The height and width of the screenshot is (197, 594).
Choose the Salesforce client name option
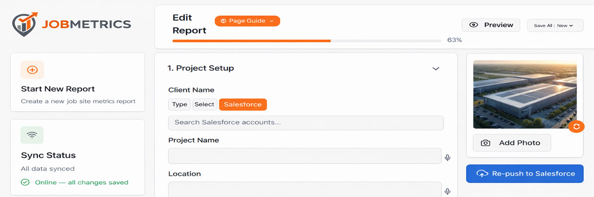pos(243,104)
